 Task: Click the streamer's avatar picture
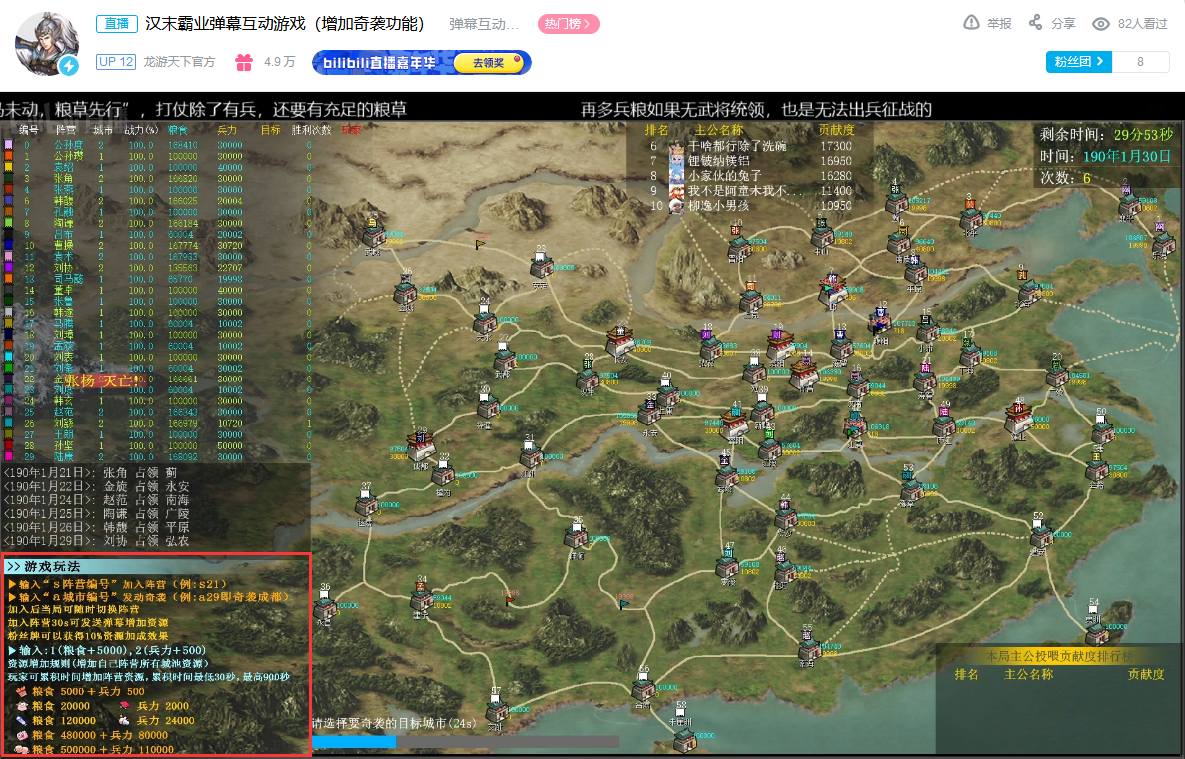click(47, 43)
